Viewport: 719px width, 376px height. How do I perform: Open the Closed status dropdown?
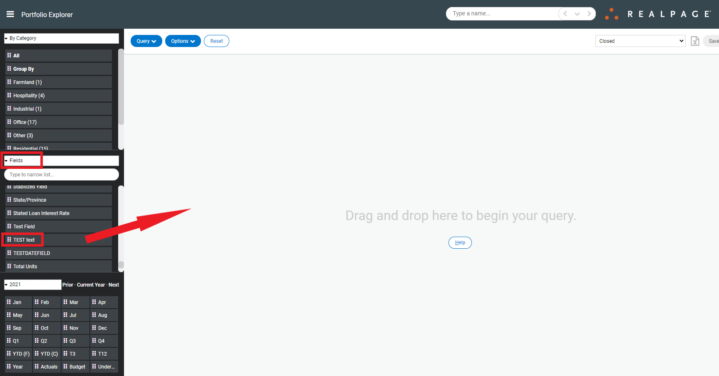[640, 41]
